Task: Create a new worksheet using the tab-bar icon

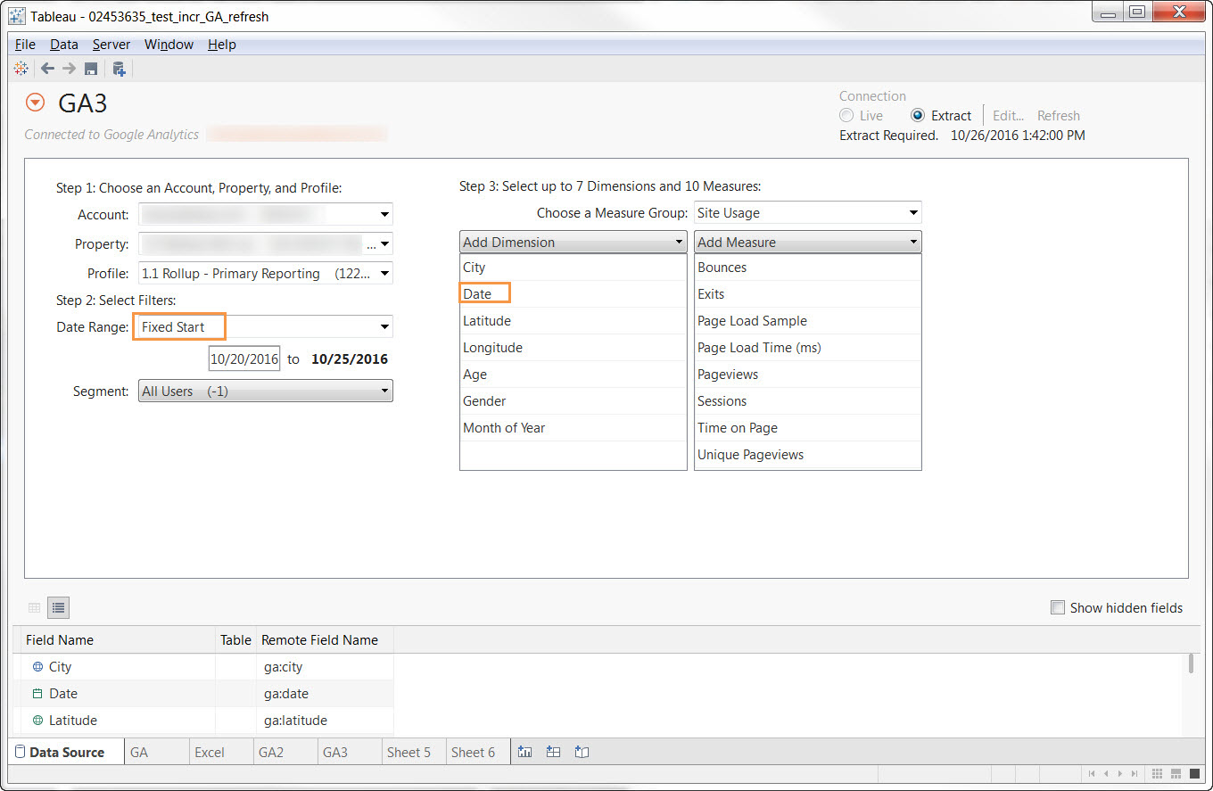Action: coord(525,752)
